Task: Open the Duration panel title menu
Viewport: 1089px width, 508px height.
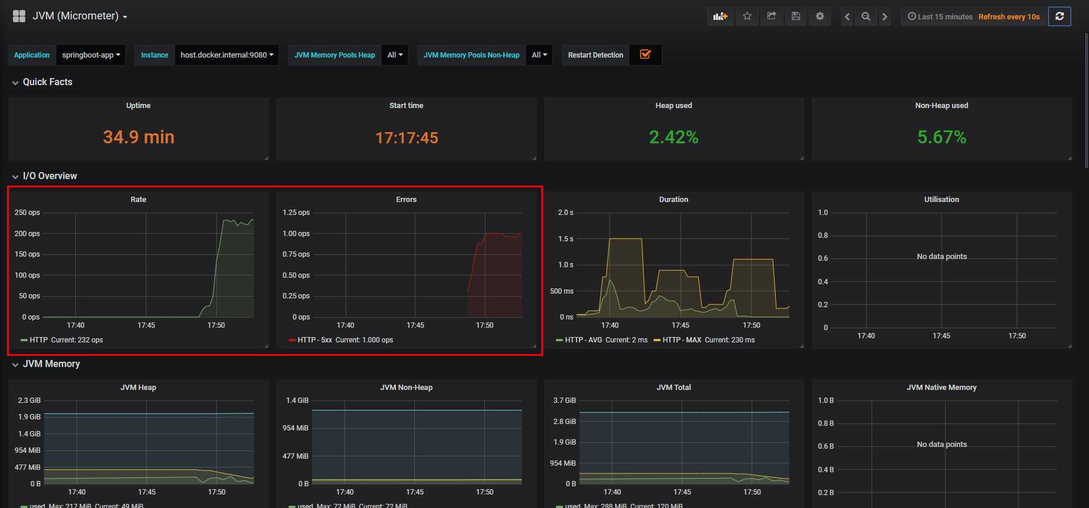Action: click(673, 200)
